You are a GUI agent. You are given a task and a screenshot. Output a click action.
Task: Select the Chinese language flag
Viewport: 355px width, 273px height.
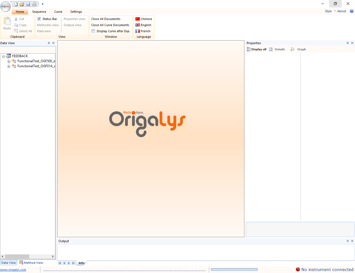pos(138,19)
